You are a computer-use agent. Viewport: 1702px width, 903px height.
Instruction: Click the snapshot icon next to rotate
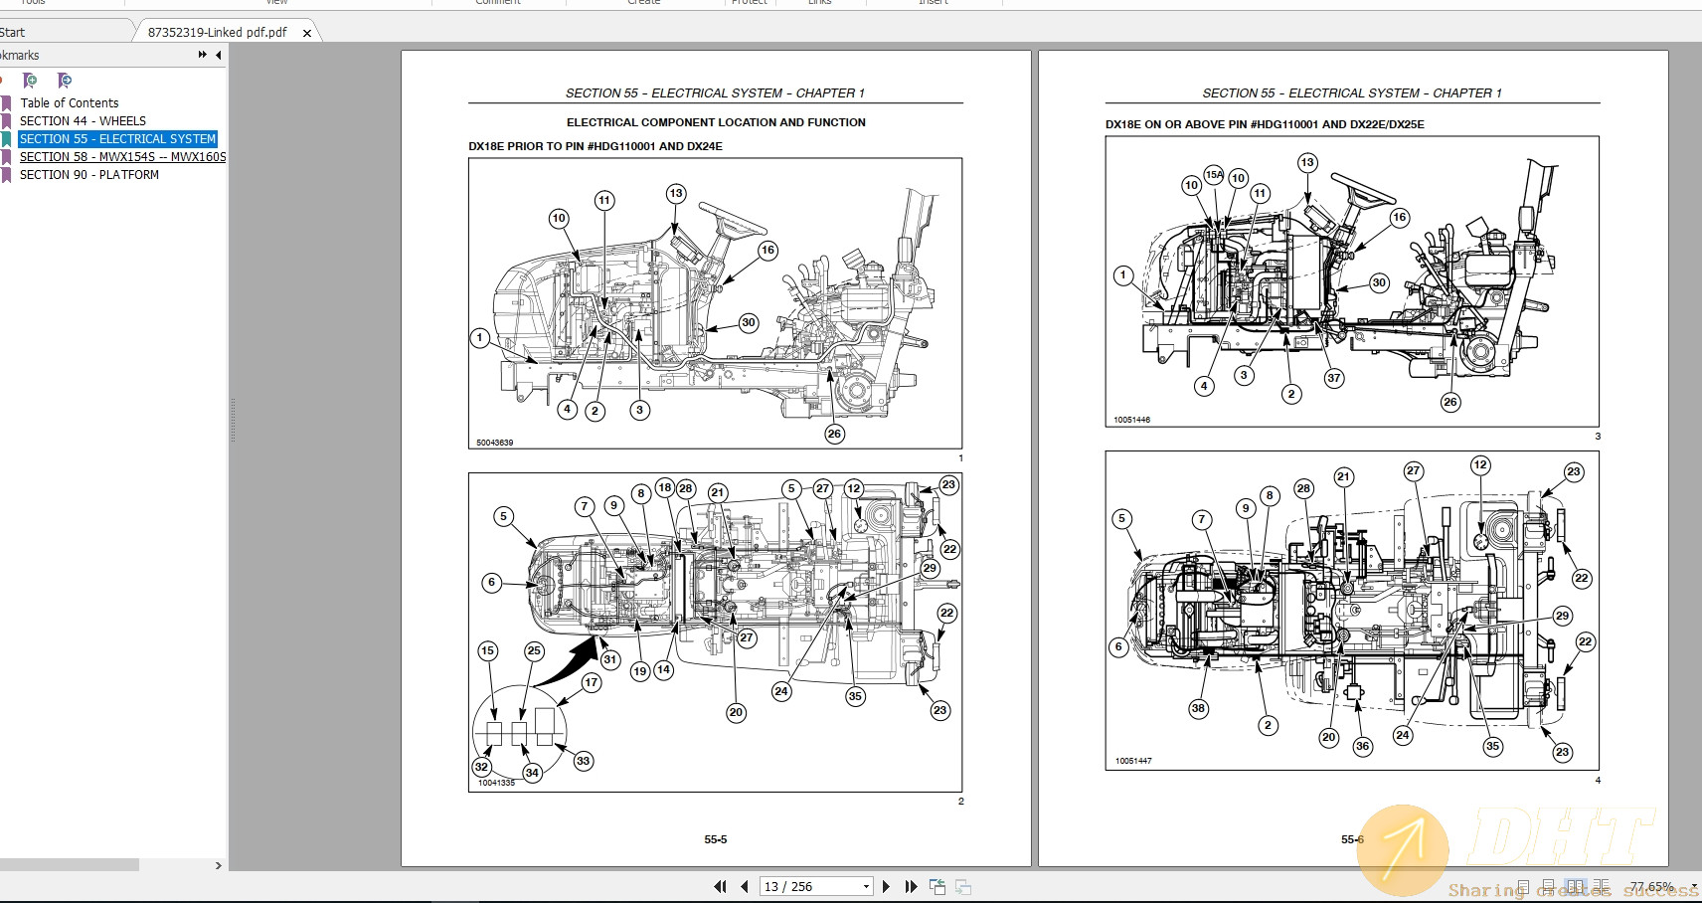point(962,885)
